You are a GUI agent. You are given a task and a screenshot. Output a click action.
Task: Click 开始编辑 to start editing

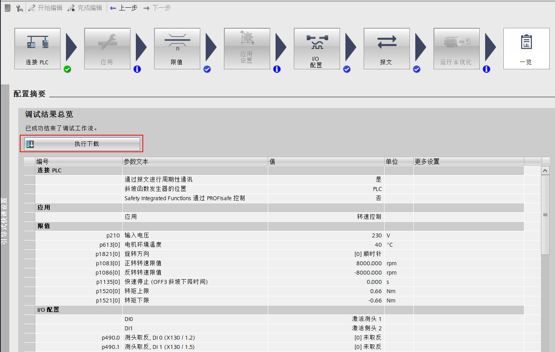[x=45, y=7]
